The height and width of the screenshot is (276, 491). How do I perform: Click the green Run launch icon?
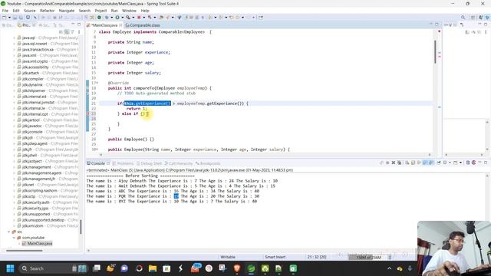coord(117,18)
